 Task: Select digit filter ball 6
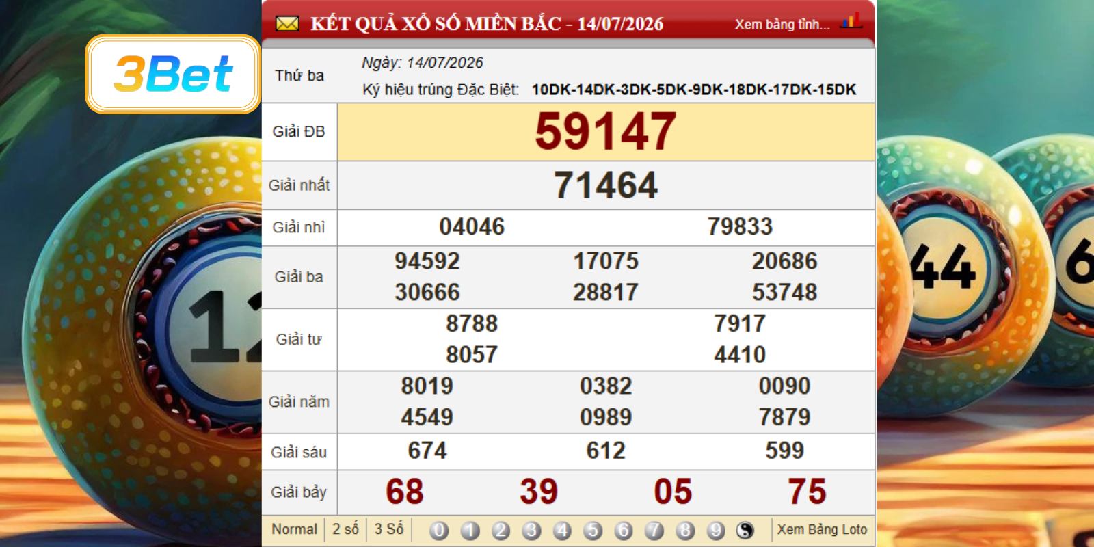[624, 530]
